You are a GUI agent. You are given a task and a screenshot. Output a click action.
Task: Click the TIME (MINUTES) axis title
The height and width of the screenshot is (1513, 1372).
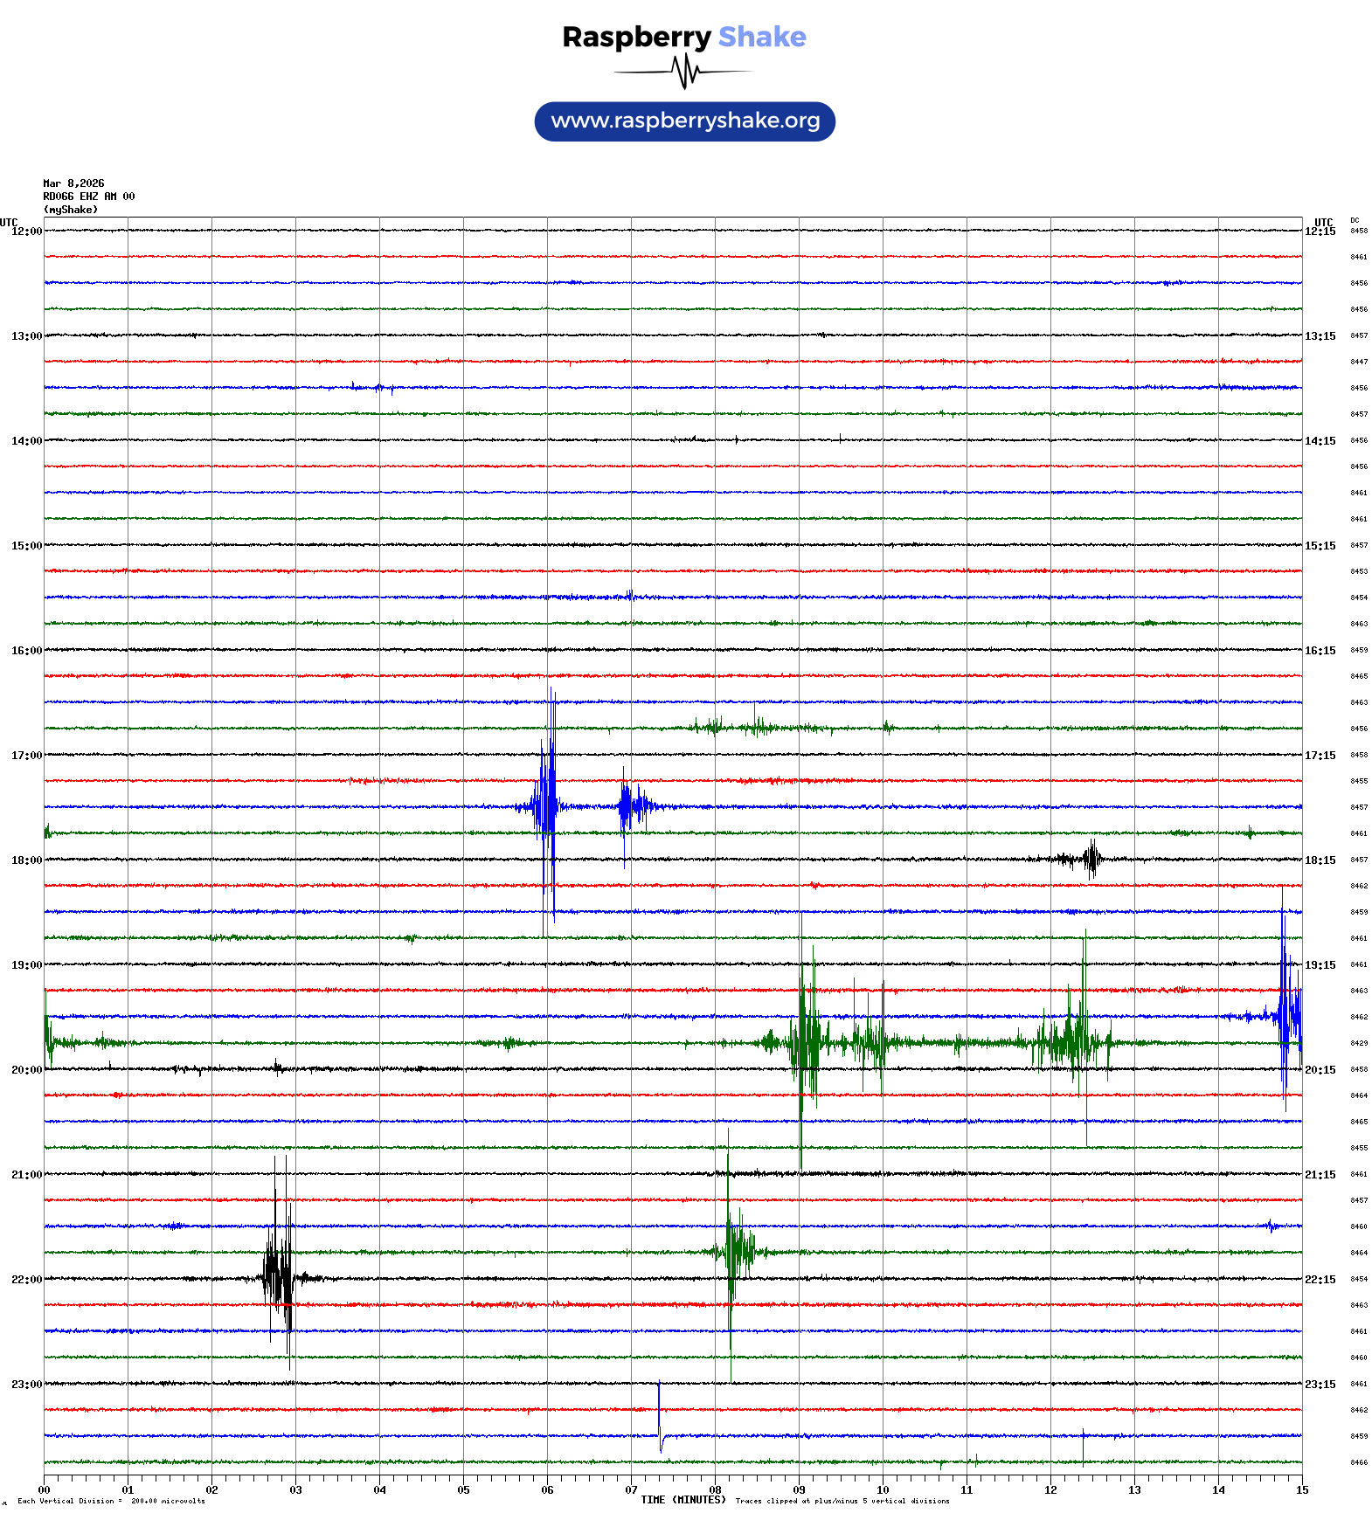click(683, 1500)
